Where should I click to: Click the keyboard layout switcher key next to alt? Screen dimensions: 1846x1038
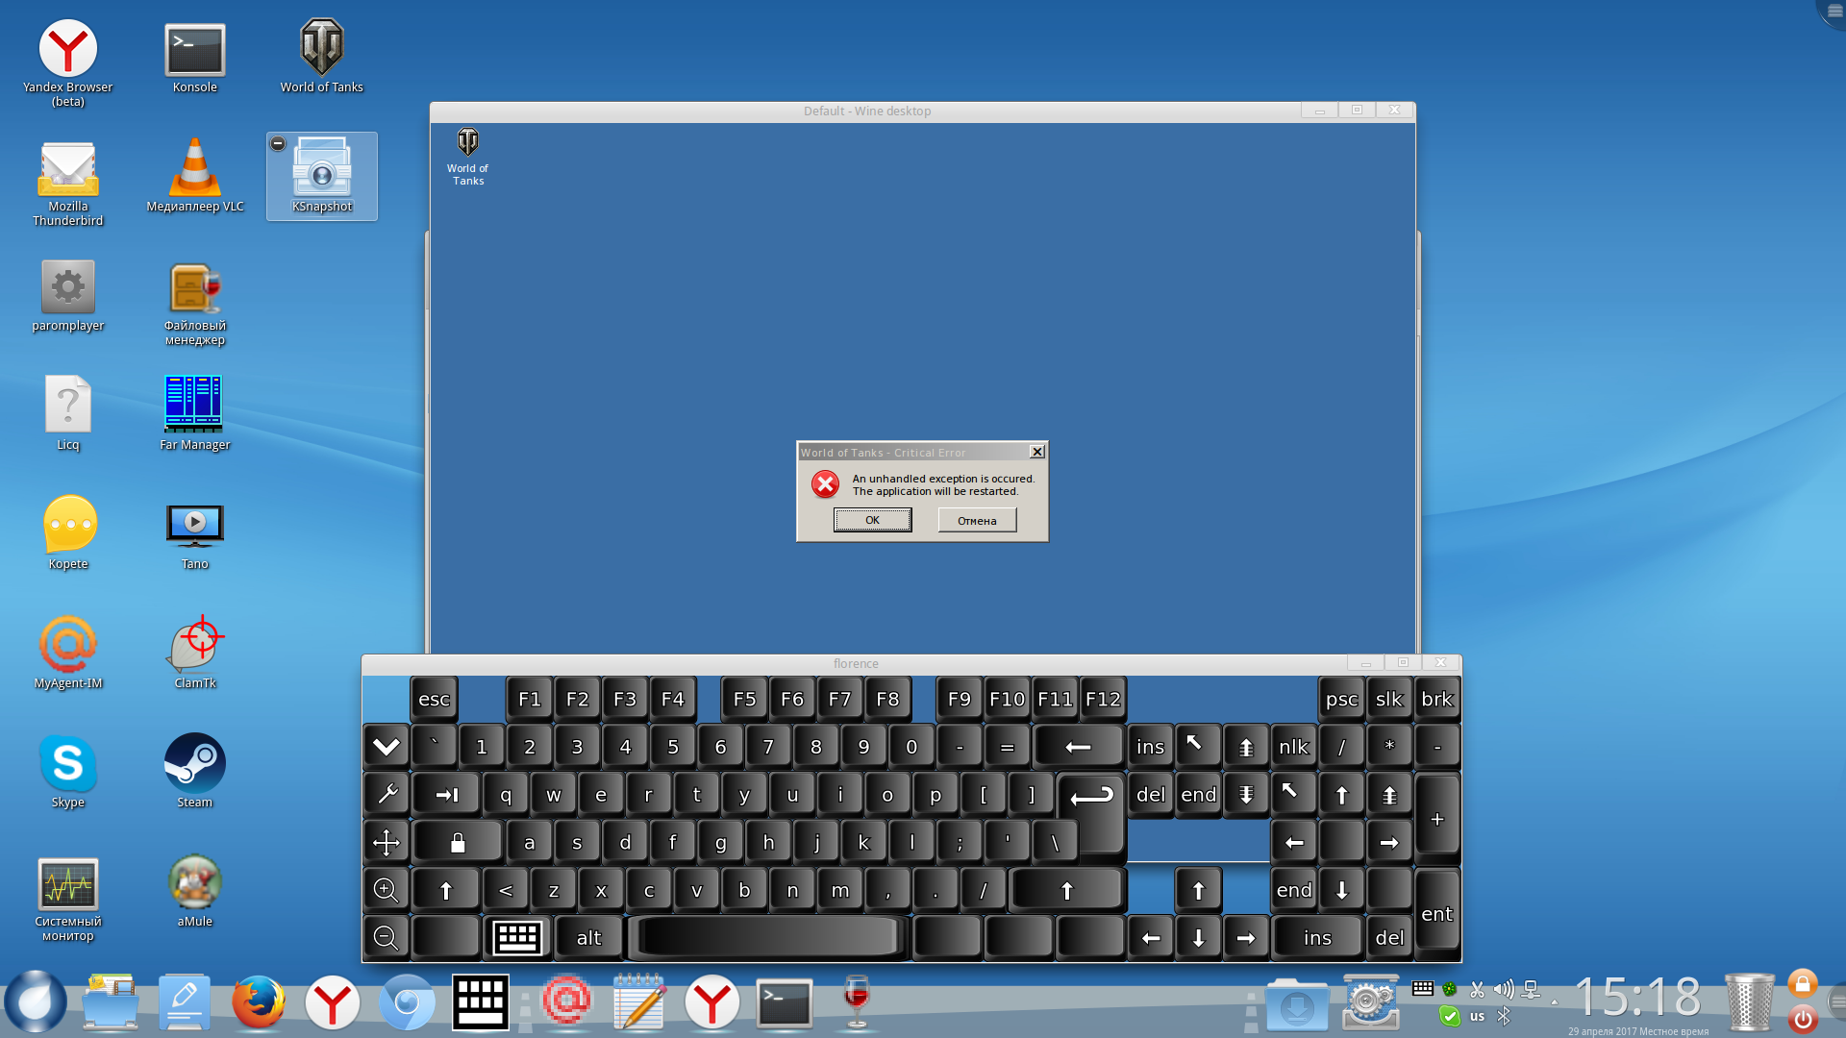tap(517, 937)
